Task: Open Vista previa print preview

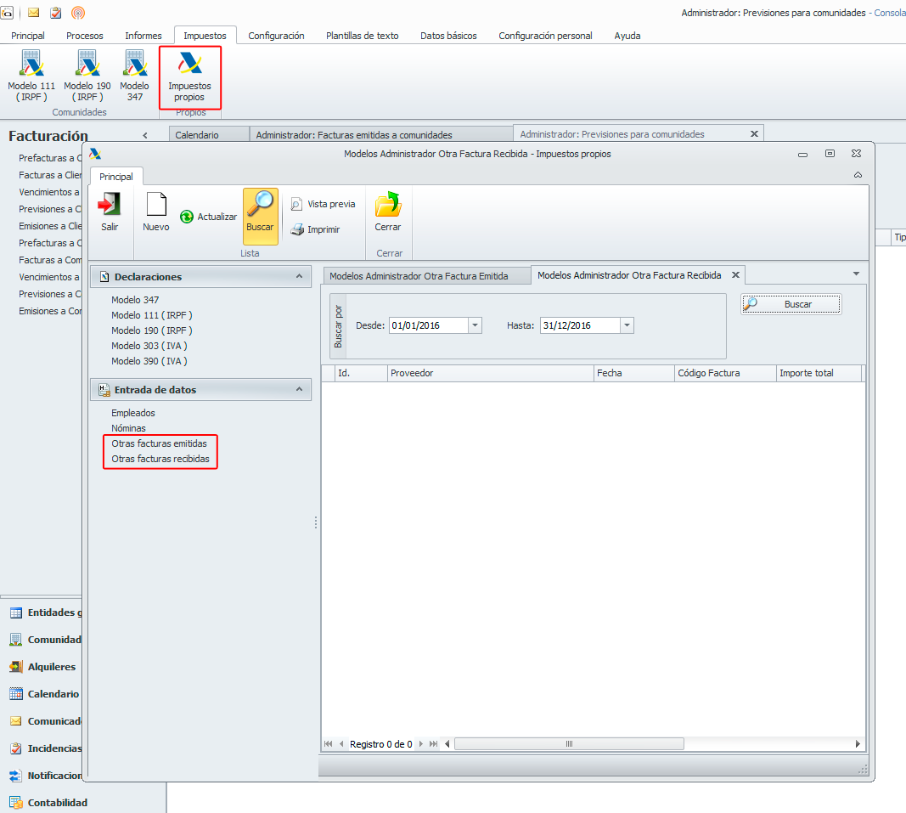Action: point(323,204)
